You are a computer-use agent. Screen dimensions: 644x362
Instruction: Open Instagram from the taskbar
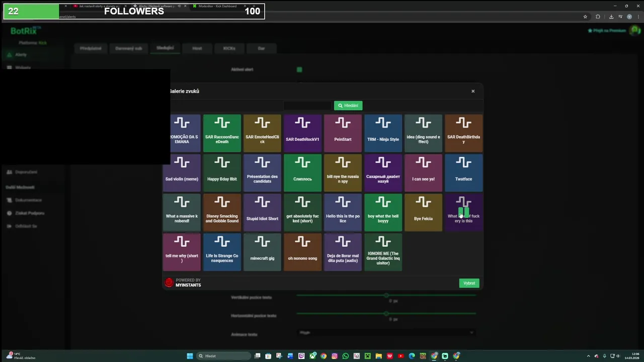[335, 356]
